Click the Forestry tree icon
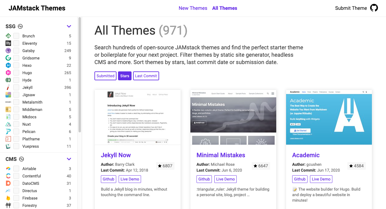Image resolution: width=386 pixels, height=209 pixels. pos(8,205)
